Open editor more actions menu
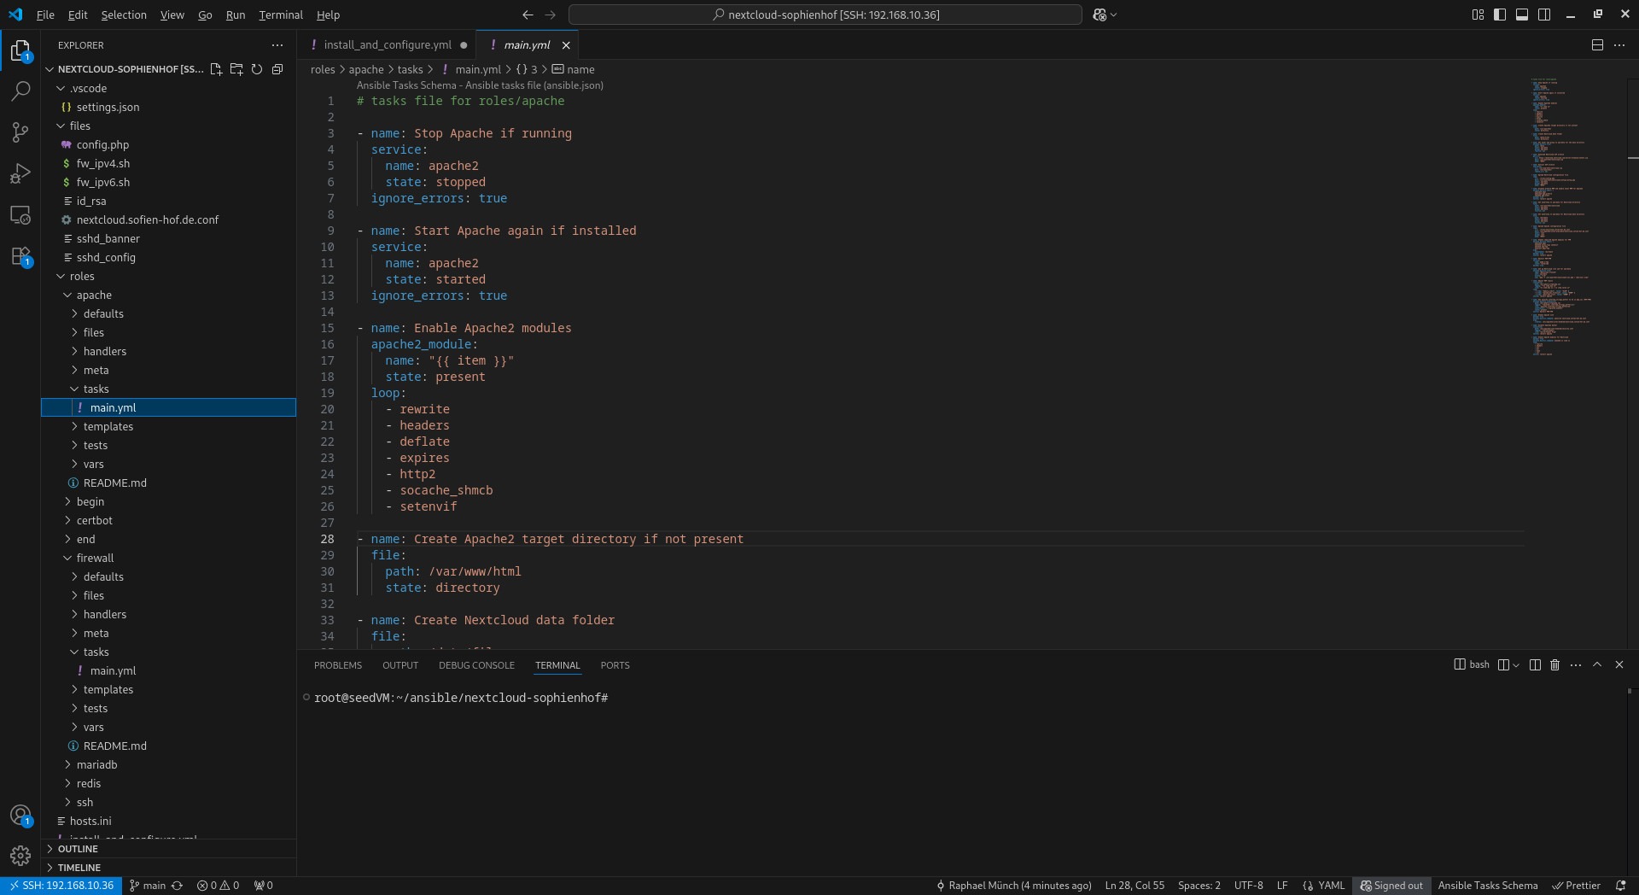Viewport: 1639px width, 895px height. coord(1619,45)
